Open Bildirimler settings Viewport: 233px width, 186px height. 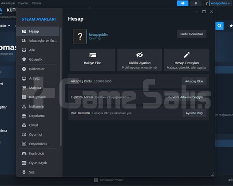coord(38,69)
